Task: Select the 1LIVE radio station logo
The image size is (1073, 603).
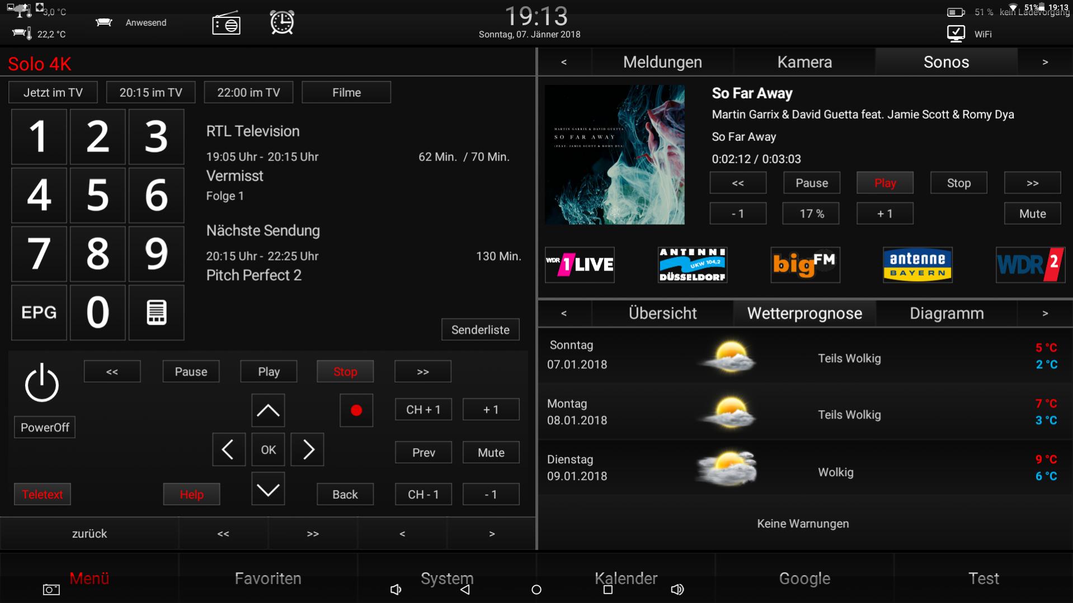Action: pos(580,265)
